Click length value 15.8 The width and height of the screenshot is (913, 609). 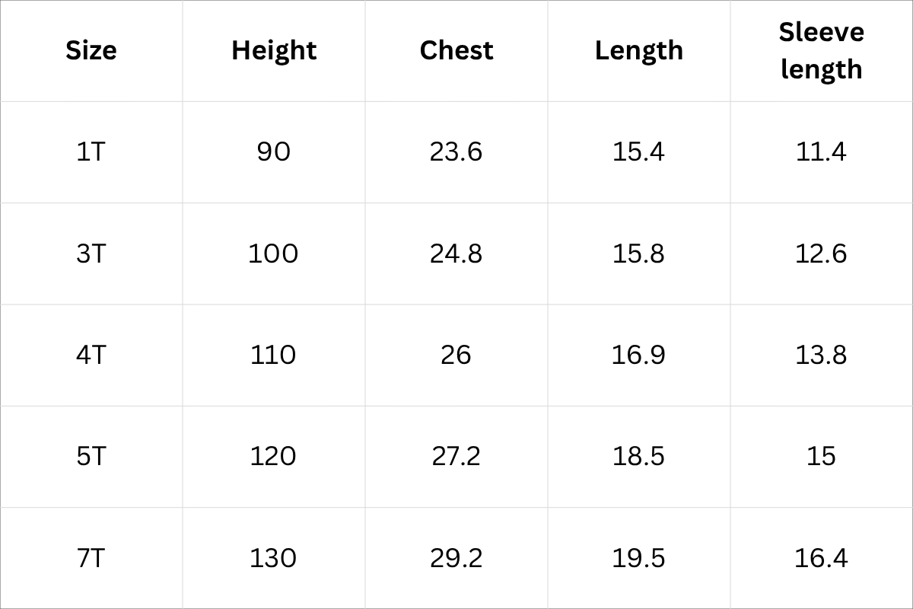click(x=639, y=253)
